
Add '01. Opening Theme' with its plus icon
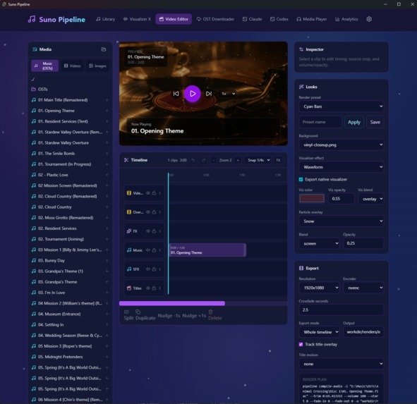(107, 111)
